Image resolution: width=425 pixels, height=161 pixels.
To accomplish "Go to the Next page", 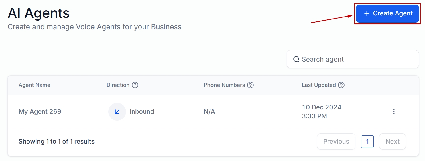I will [392, 142].
